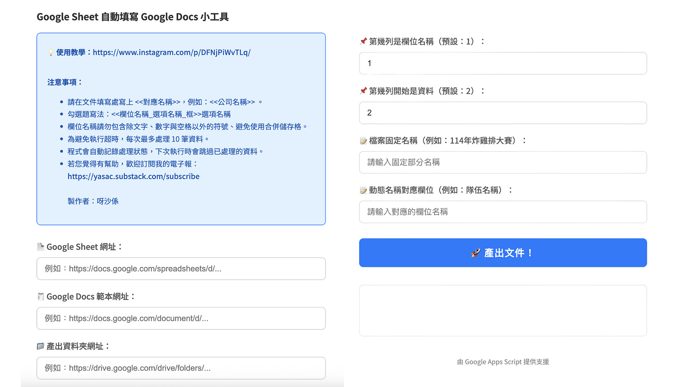Open the Instagram tutorial link
The image size is (688, 387).
tap(172, 52)
